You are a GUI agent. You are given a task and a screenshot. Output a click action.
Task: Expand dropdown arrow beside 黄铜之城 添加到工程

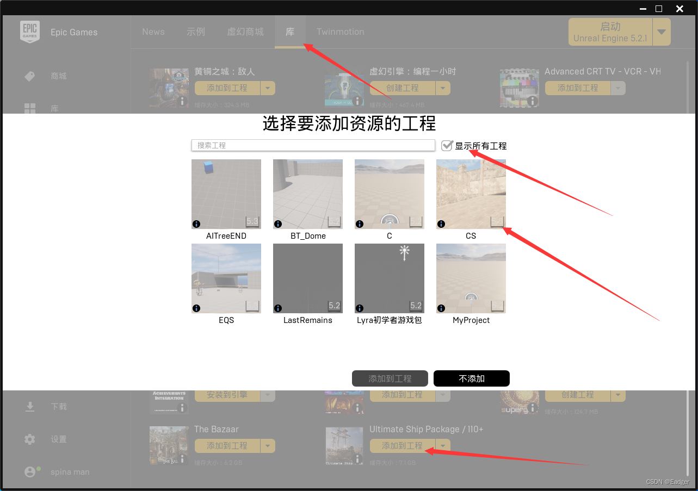pyautogui.click(x=268, y=88)
